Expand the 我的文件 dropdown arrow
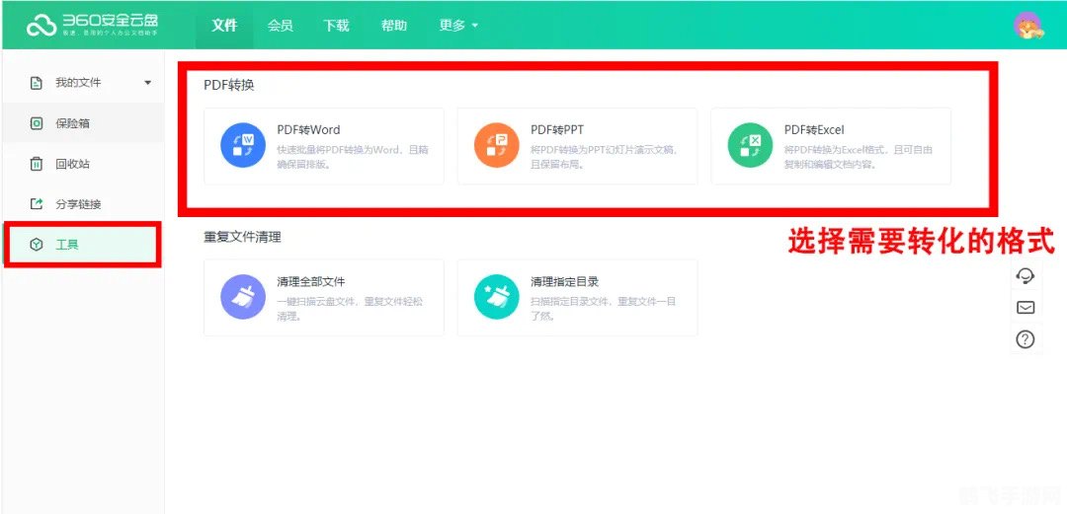This screenshot has height=514, width=1067. 148,83
